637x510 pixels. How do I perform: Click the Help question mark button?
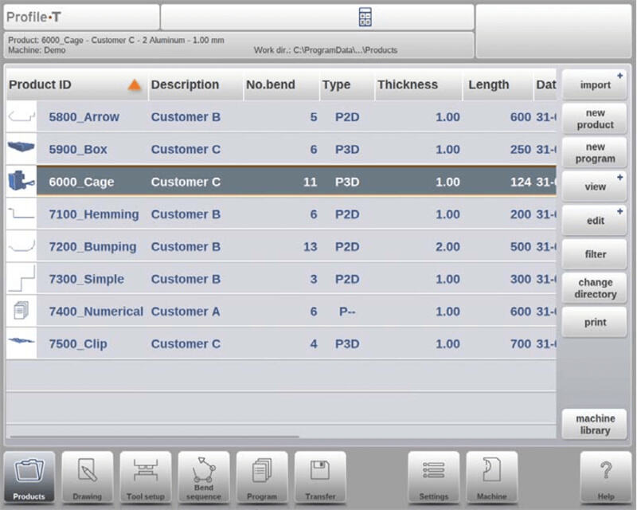click(605, 477)
